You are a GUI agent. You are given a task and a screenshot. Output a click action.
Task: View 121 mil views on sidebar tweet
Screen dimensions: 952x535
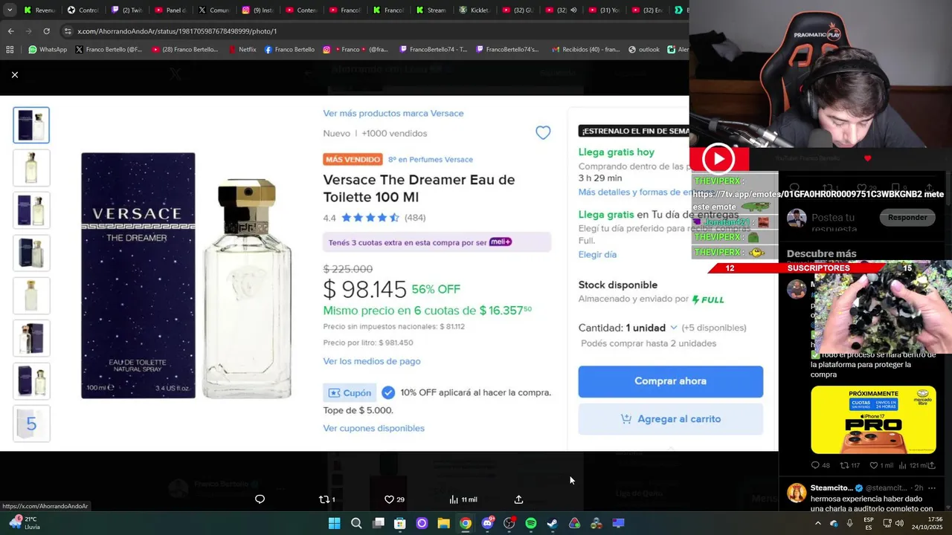[x=913, y=465]
